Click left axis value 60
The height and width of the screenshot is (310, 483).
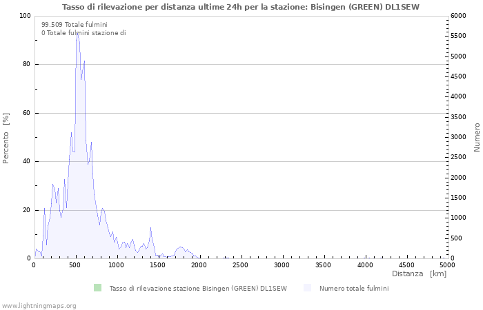(x=26, y=113)
